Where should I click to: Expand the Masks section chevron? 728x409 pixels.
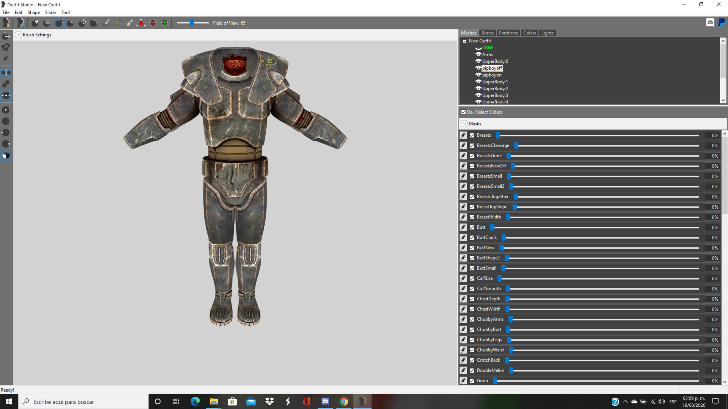pos(464,124)
